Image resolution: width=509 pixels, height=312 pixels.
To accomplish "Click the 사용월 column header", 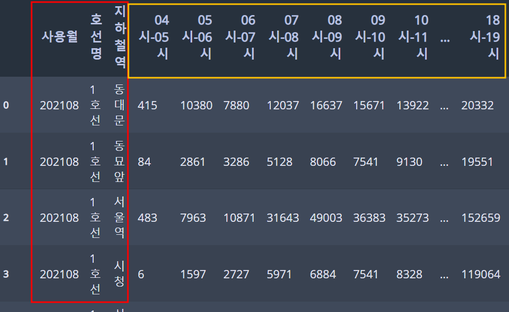I will point(60,37).
